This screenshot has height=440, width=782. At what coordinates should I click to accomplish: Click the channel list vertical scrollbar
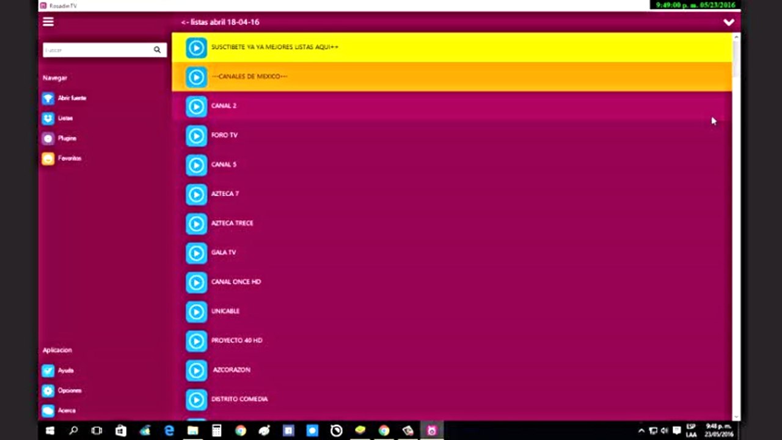point(736,226)
